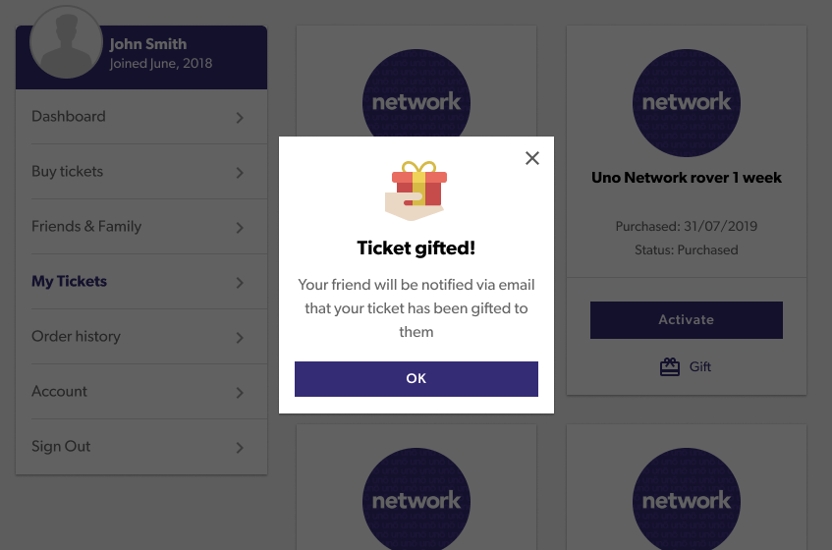The height and width of the screenshot is (550, 832).
Task: Click the network logo above the dialog
Action: [x=416, y=93]
